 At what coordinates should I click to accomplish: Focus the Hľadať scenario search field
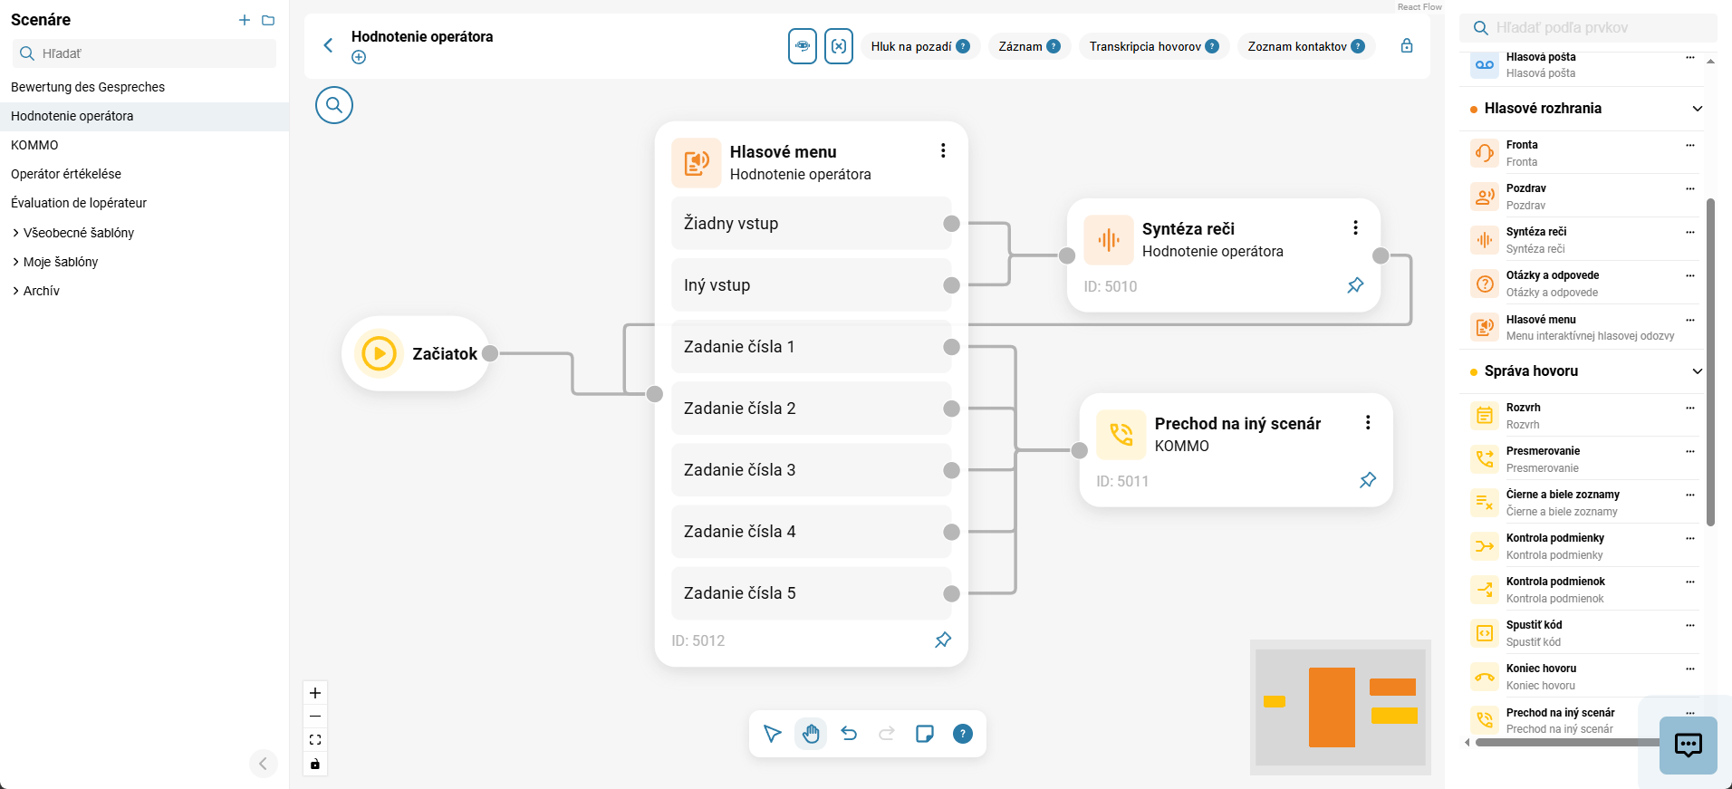tap(144, 53)
